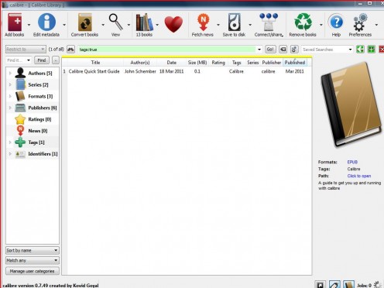Expand the Identifiers [1] category
The width and height of the screenshot is (384, 288).
(10, 154)
